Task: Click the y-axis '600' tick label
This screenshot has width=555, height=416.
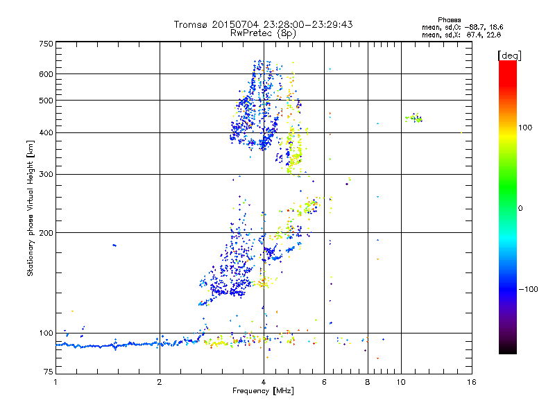Action: pos(46,74)
